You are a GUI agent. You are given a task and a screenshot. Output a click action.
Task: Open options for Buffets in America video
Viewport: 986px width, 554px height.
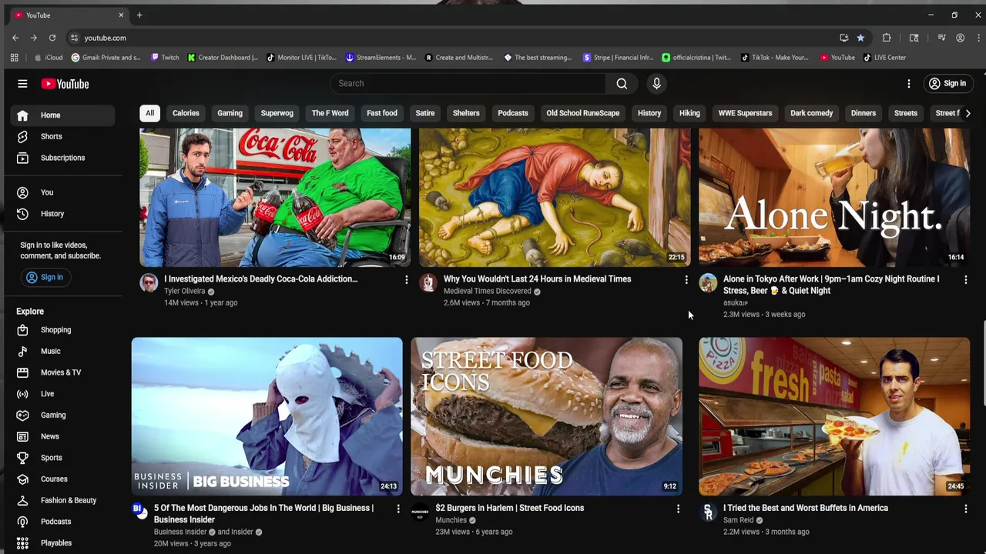point(965,509)
